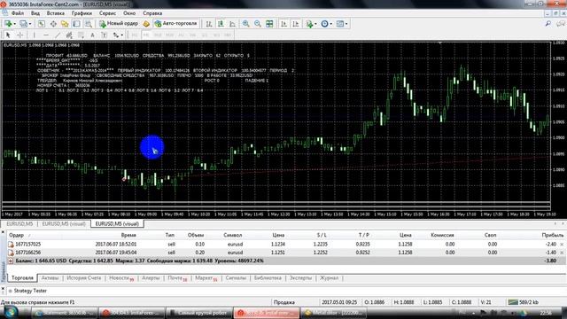Launch MetaEditor from the toolbar

[146, 24]
